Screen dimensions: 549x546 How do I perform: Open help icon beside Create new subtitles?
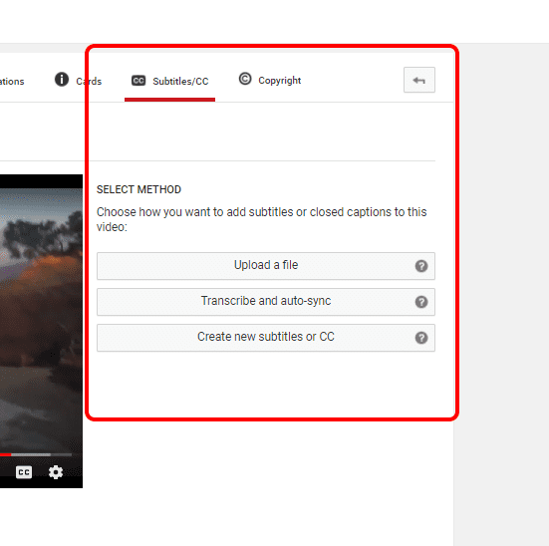(x=421, y=338)
